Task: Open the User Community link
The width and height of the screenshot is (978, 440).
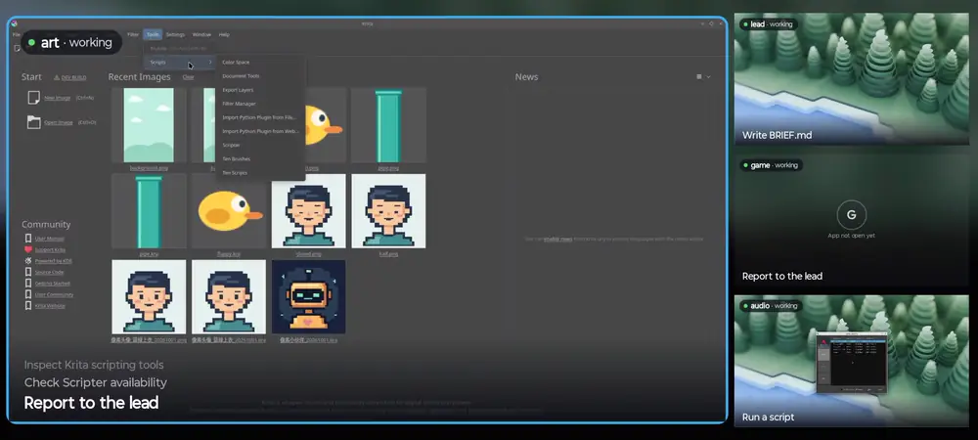Action: click(x=54, y=294)
